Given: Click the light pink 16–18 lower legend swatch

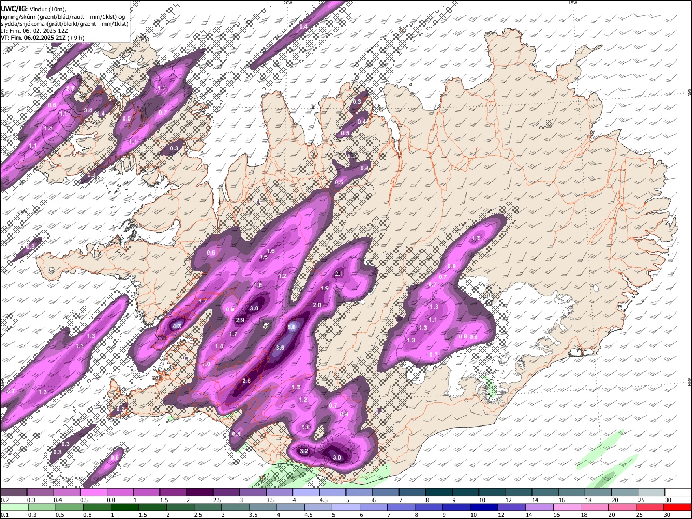Looking at the screenshot, I should pyautogui.click(x=567, y=507).
